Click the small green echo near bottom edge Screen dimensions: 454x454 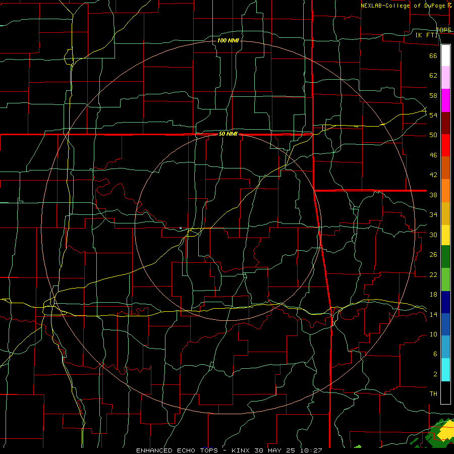click(358, 447)
